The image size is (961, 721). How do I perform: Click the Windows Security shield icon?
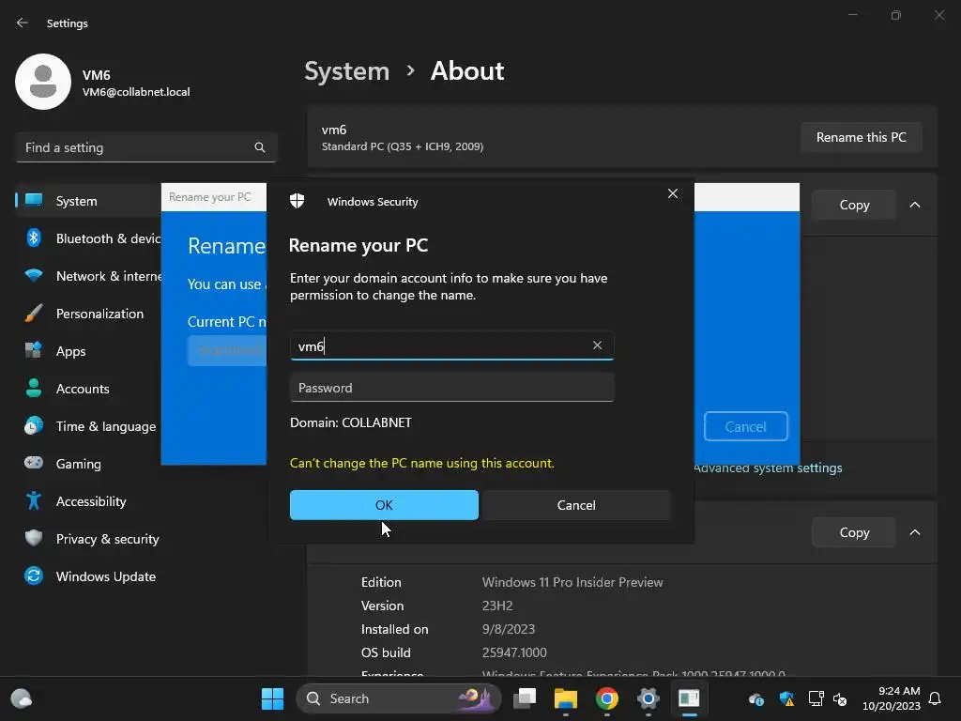click(297, 201)
